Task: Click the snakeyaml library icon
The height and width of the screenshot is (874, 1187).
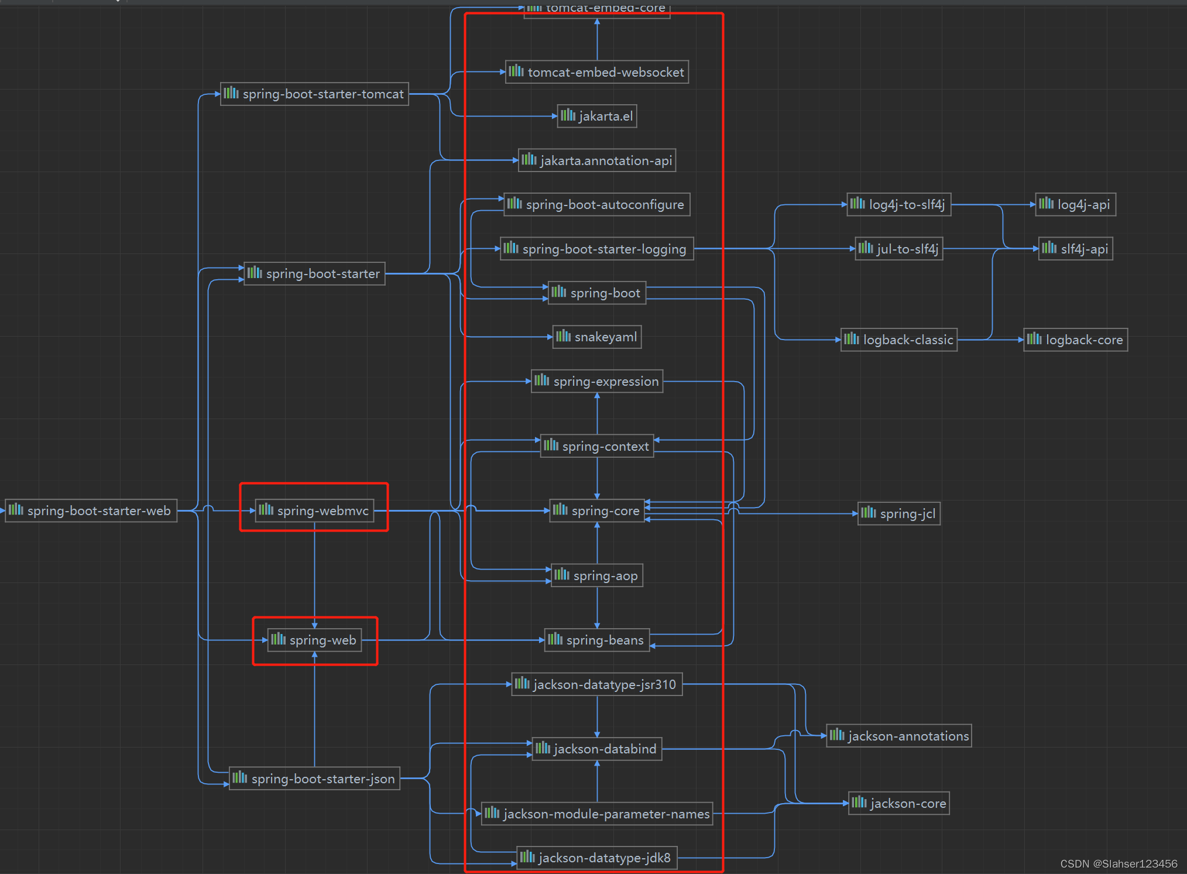Action: coord(564,336)
